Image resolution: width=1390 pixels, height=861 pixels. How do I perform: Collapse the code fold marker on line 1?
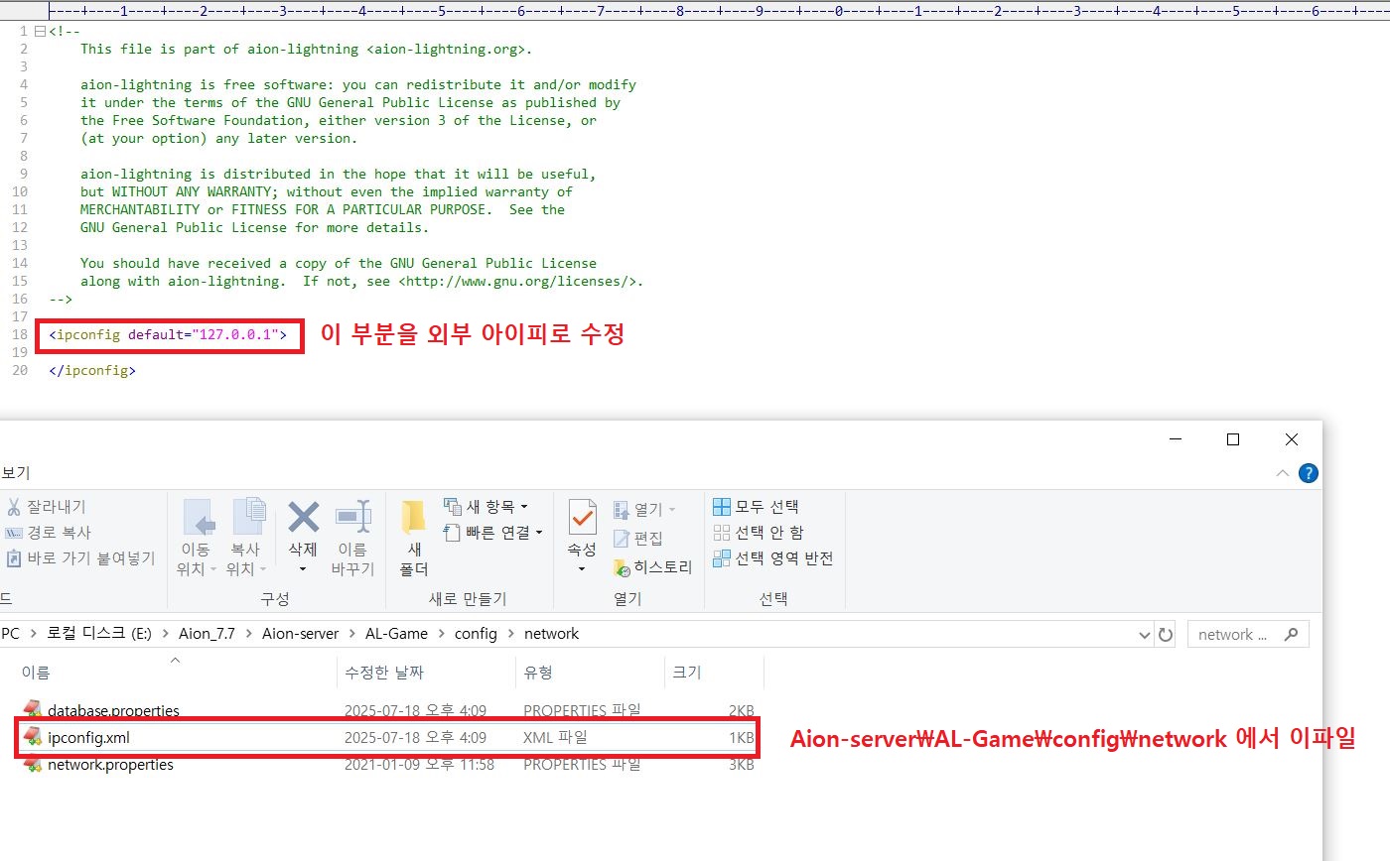tap(39, 31)
